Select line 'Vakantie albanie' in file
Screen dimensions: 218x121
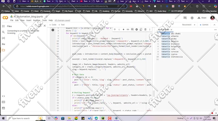(170, 36)
